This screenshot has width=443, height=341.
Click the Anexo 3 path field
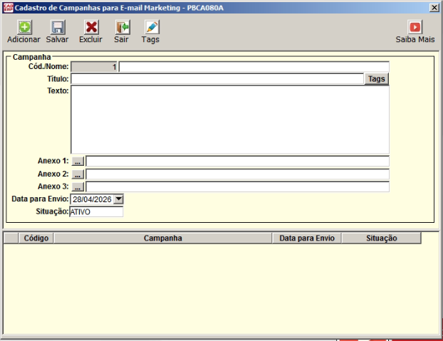click(238, 187)
